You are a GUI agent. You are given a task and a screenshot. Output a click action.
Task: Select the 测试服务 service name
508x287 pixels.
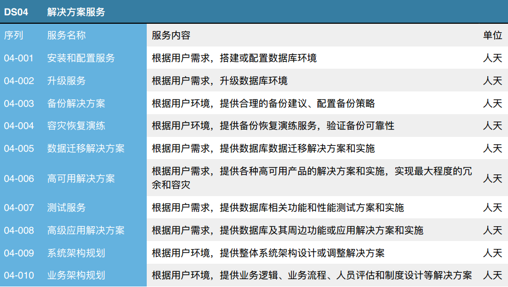66,208
